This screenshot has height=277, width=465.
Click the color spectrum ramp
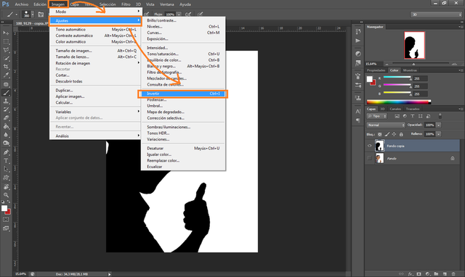point(399,102)
